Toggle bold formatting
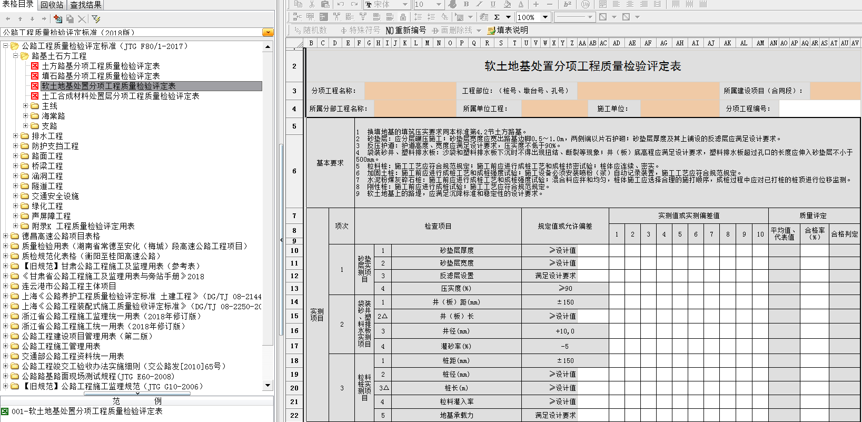 click(466, 4)
